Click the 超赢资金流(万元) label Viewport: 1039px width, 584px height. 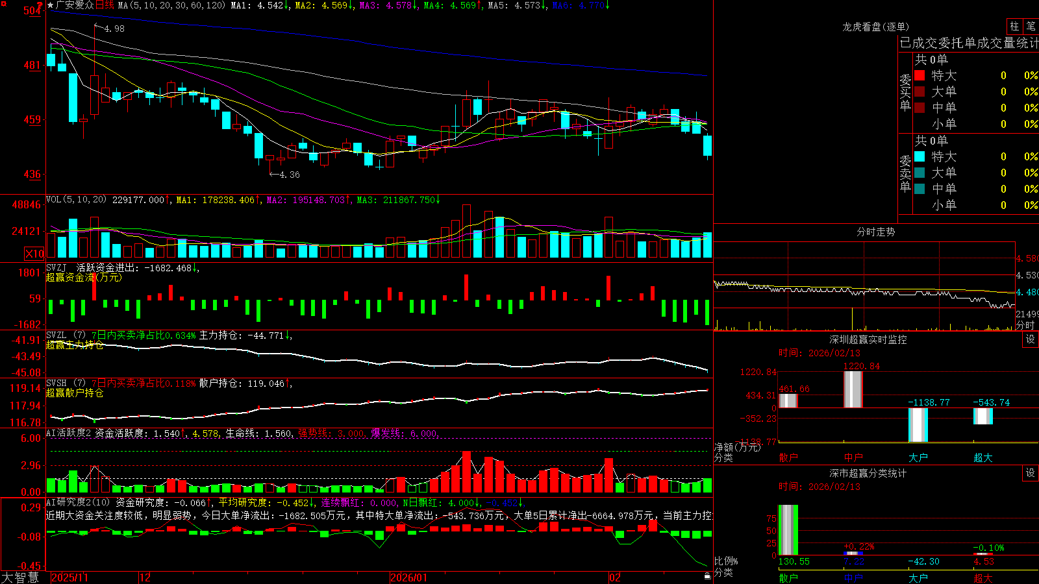coord(84,277)
